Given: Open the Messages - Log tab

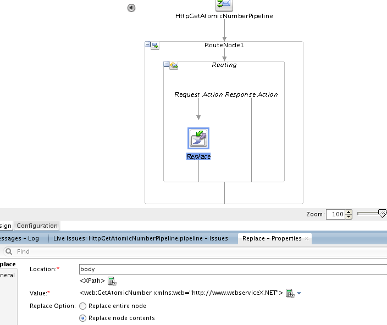Looking at the screenshot, I should (x=19, y=238).
